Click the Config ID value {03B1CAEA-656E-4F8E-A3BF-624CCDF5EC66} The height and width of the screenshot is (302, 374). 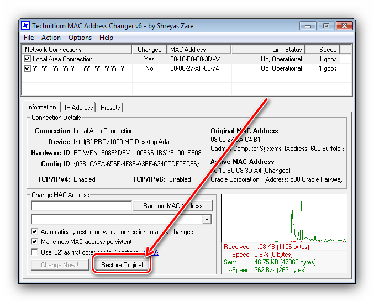[x=136, y=164]
